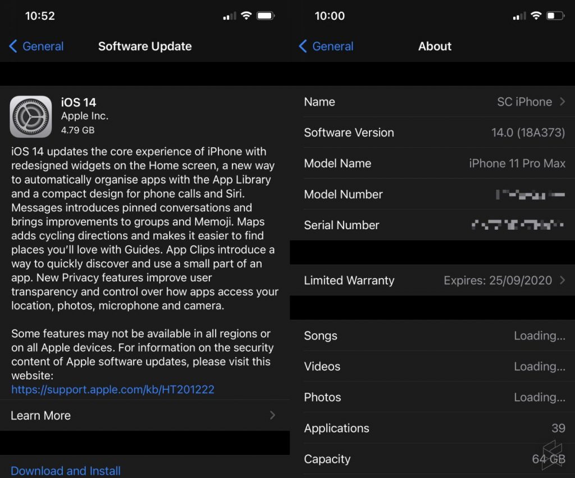The width and height of the screenshot is (575, 478).
Task: Tap the 10:00 clock on About screen
Action: 330,16
